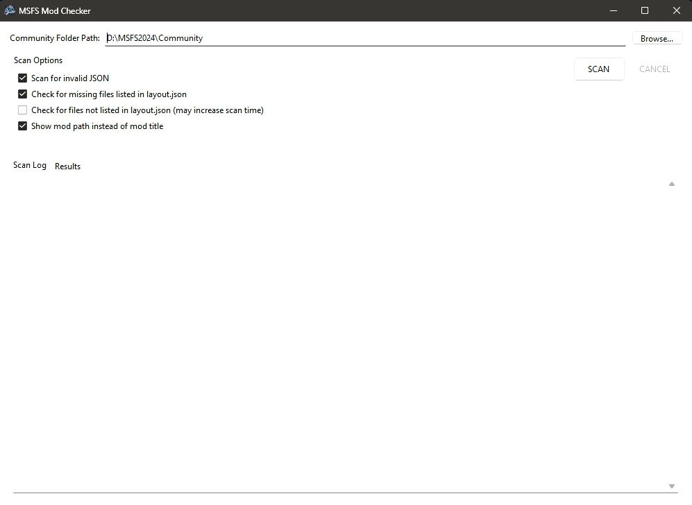Click the Scan Options section heading
Screen dimensions: 692x505
pyautogui.click(x=37, y=60)
